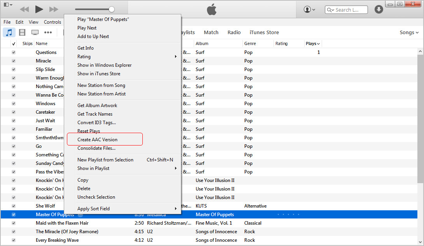Open the Edit menu
424x246 pixels.
click(x=19, y=22)
